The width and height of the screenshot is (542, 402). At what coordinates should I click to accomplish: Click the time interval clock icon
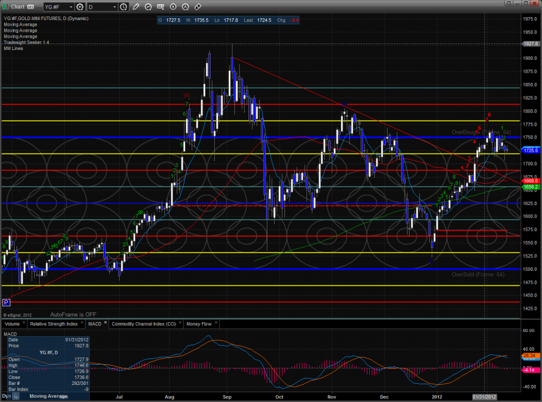124,7
